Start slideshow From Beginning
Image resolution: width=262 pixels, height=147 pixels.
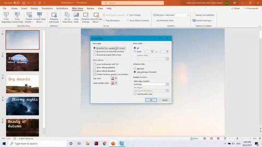click(x=6, y=17)
